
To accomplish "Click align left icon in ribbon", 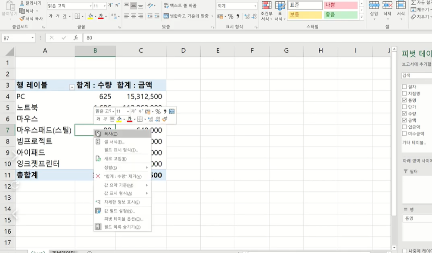I will pyautogui.click(x=127, y=16).
